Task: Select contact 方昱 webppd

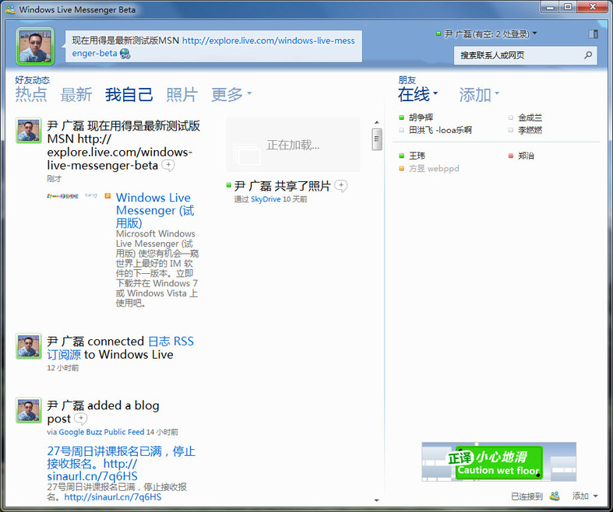Action: [x=429, y=169]
